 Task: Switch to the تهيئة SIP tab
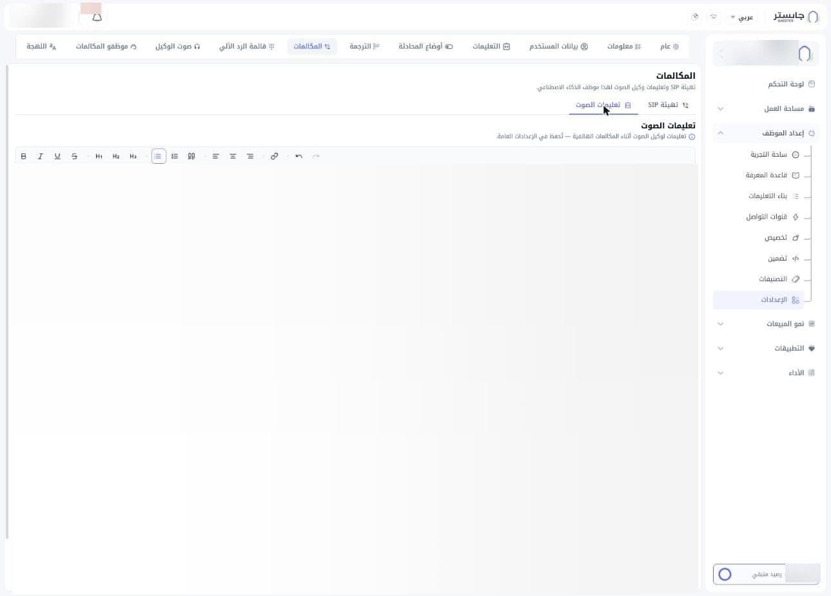668,105
